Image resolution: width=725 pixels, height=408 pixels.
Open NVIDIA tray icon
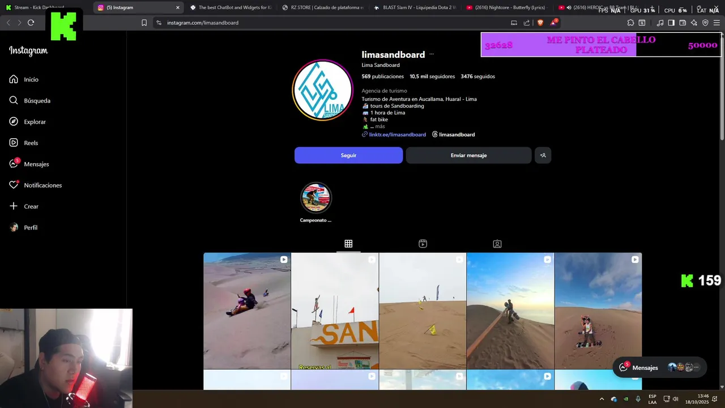pos(626,399)
